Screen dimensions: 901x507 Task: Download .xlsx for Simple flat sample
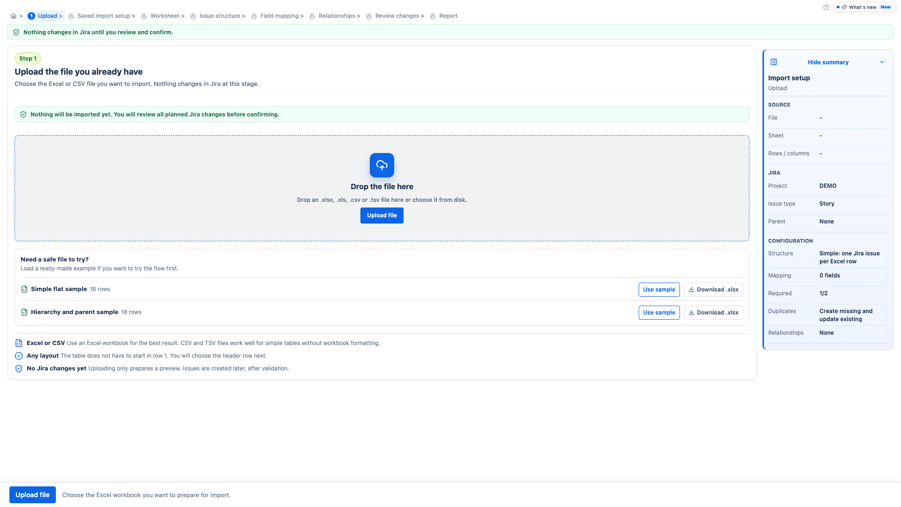pyautogui.click(x=713, y=290)
